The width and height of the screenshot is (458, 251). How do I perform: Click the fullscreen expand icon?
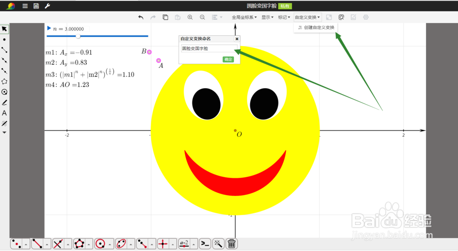click(329, 17)
